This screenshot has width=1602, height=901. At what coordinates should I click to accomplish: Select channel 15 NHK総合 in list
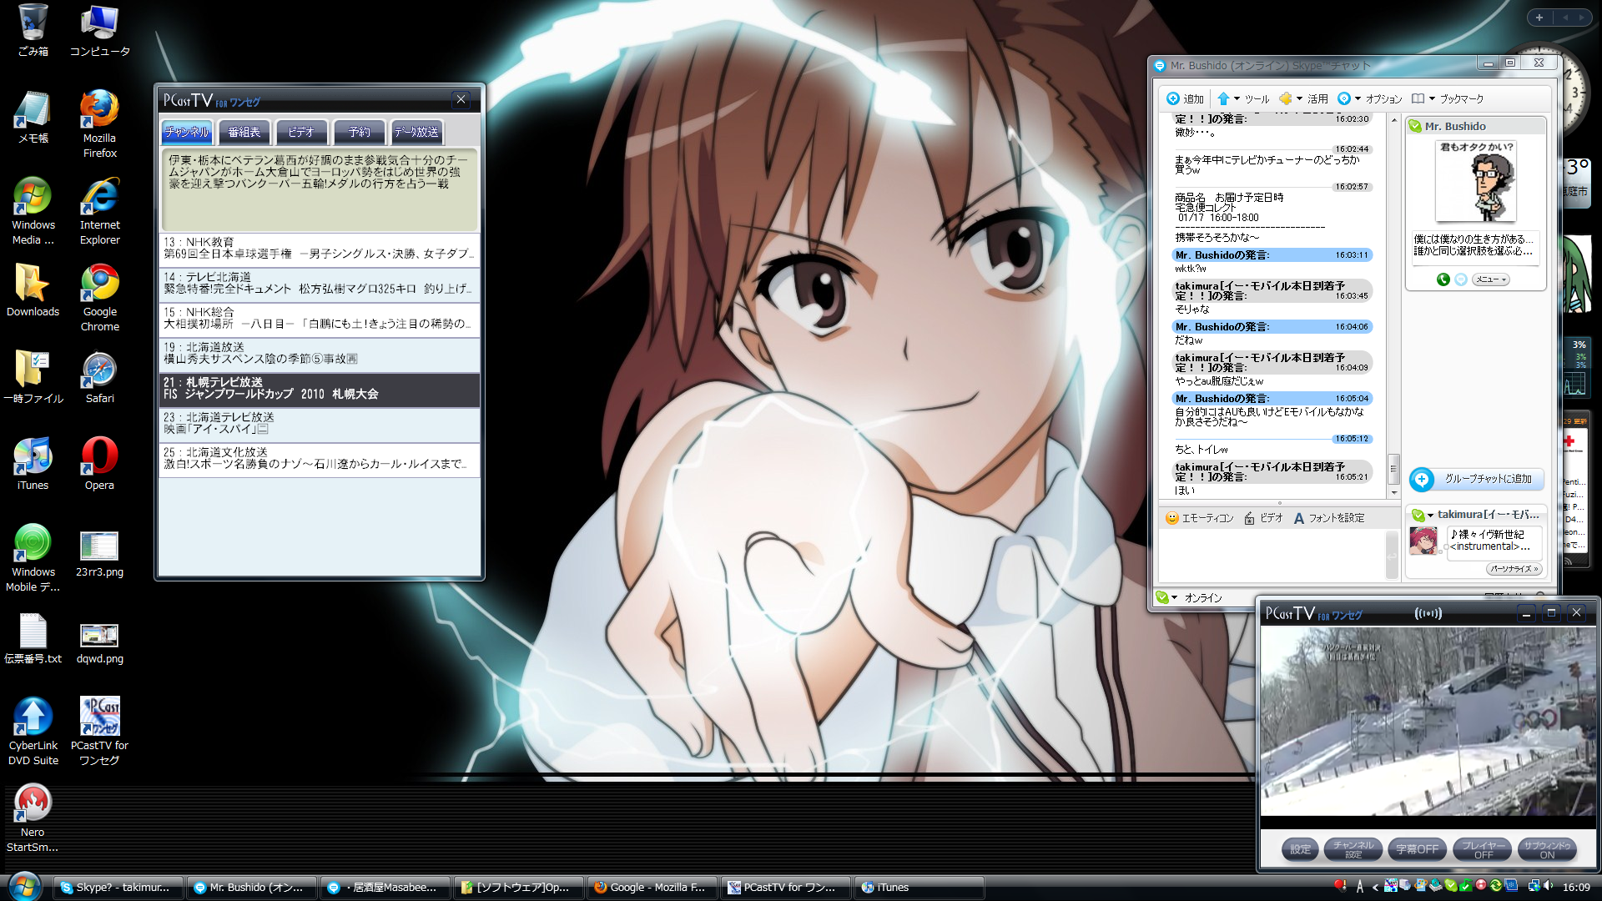319,318
